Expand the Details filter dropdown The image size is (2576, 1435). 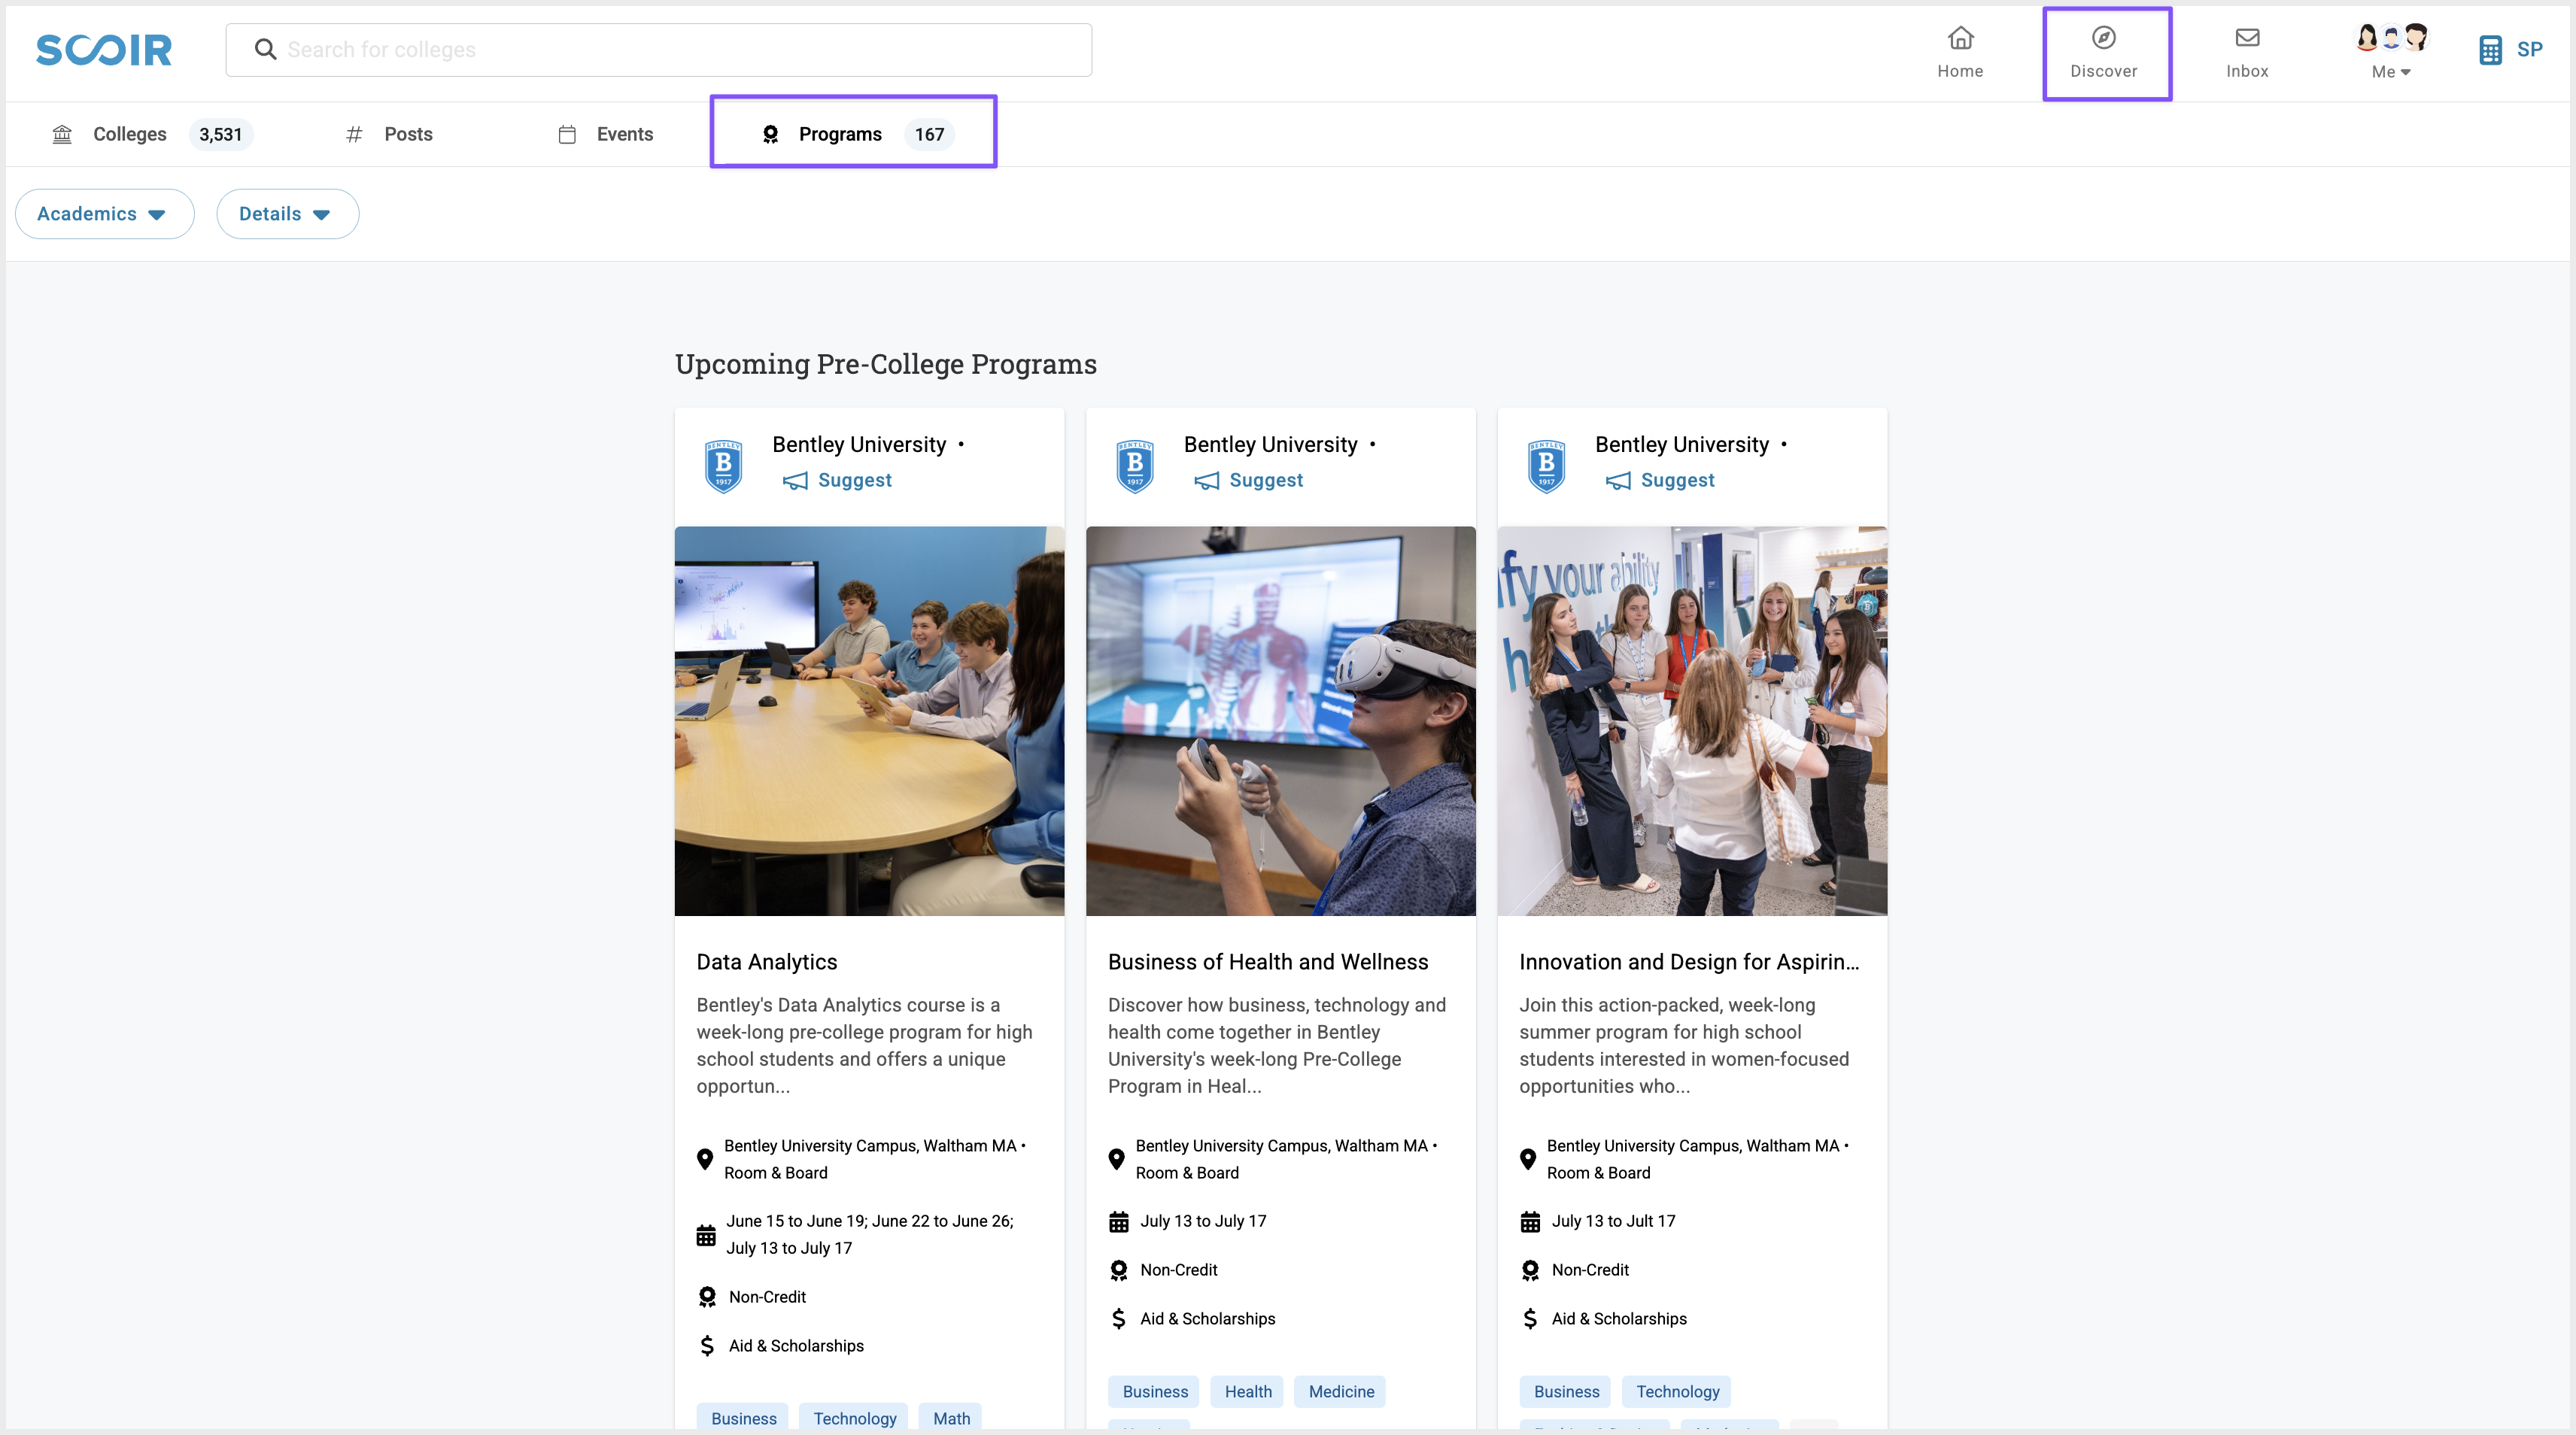(x=287, y=214)
